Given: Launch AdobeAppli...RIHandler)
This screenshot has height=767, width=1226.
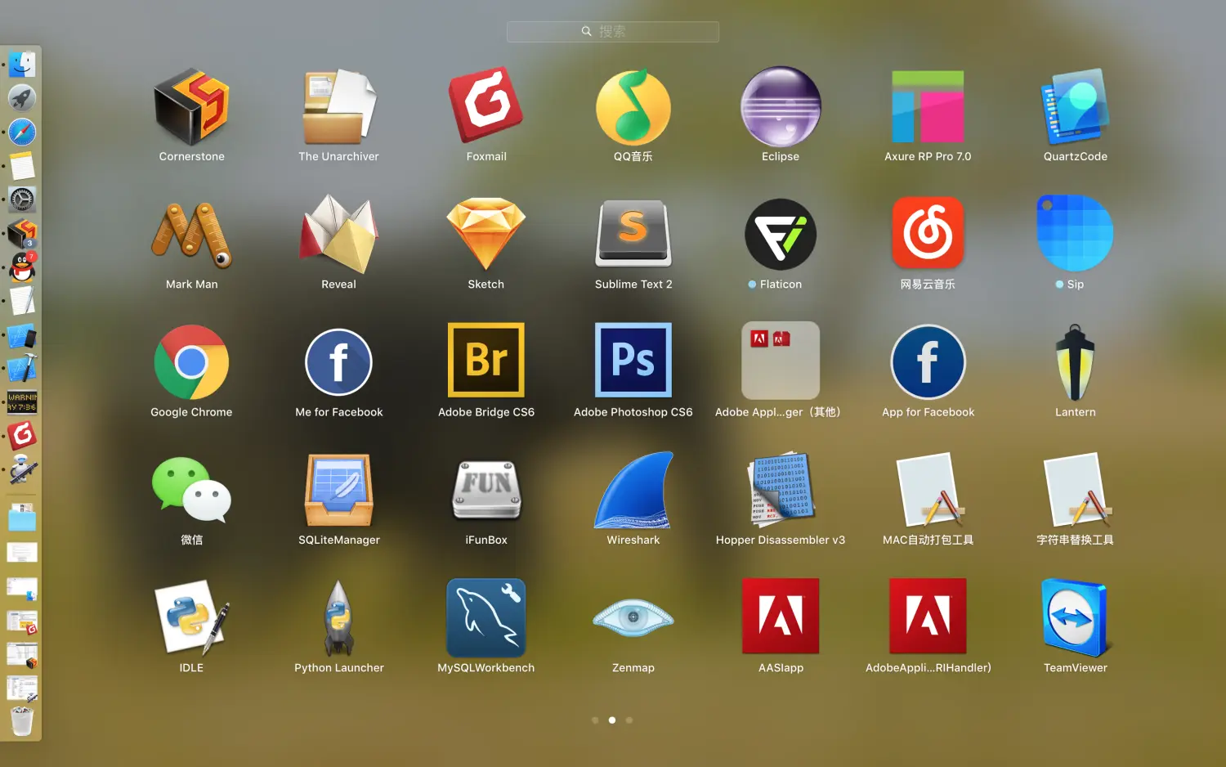Looking at the screenshot, I should pyautogui.click(x=928, y=616).
